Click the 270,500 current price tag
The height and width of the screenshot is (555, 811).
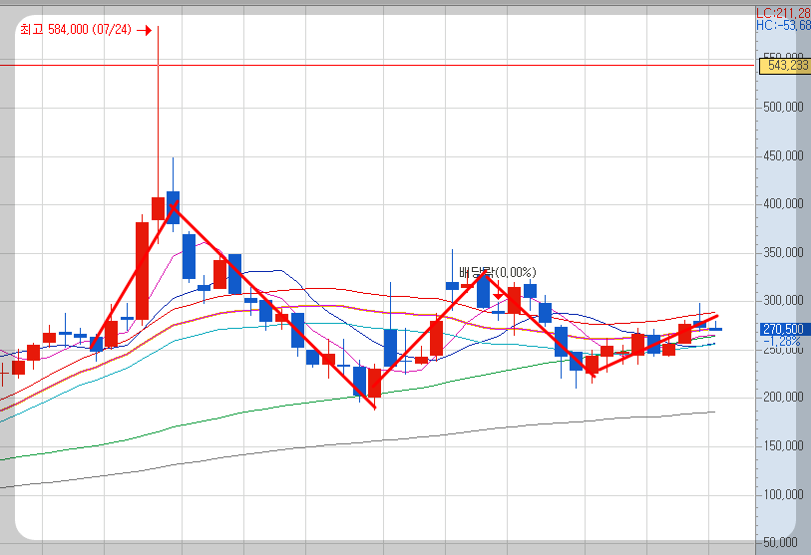[782, 329]
